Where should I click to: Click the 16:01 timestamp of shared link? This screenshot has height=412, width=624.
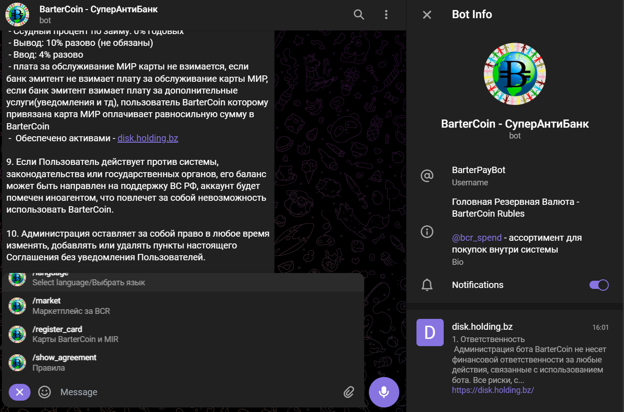pyautogui.click(x=600, y=327)
